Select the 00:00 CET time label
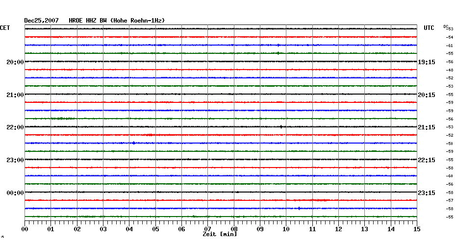456x242 pixels. tap(15, 193)
